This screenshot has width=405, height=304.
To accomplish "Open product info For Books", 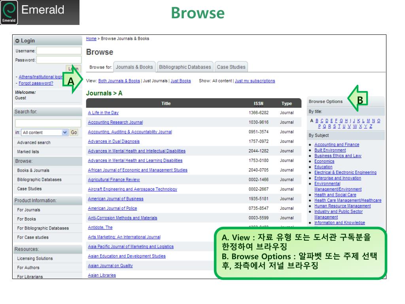I will pos(26,219).
